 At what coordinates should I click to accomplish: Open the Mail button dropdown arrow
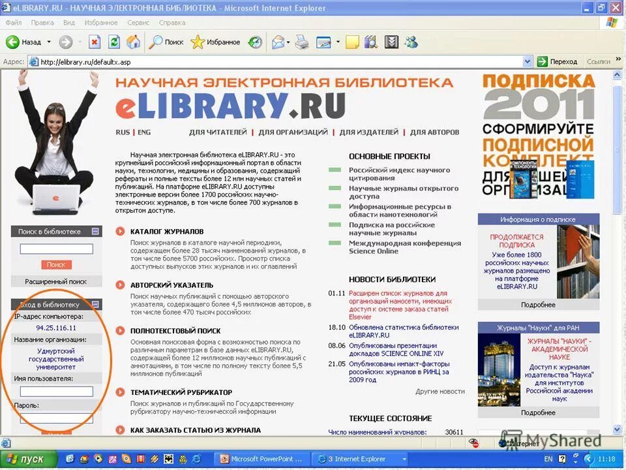click(288, 42)
